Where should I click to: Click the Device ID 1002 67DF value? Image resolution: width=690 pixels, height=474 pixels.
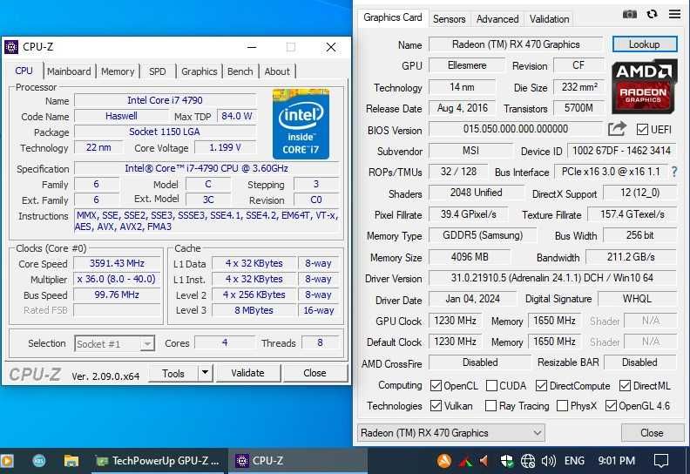point(621,151)
